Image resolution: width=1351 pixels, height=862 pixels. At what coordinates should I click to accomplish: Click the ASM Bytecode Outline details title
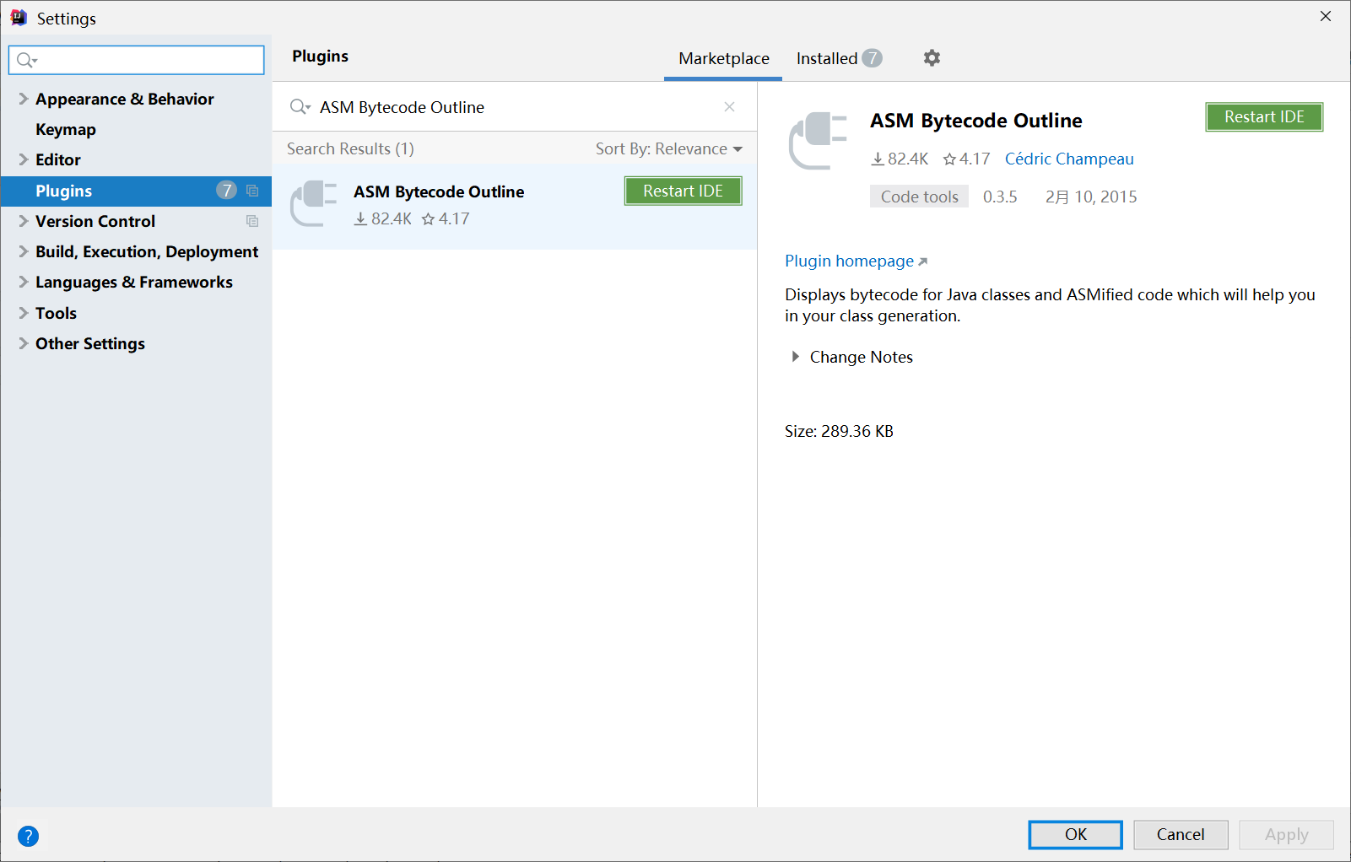pyautogui.click(x=976, y=121)
